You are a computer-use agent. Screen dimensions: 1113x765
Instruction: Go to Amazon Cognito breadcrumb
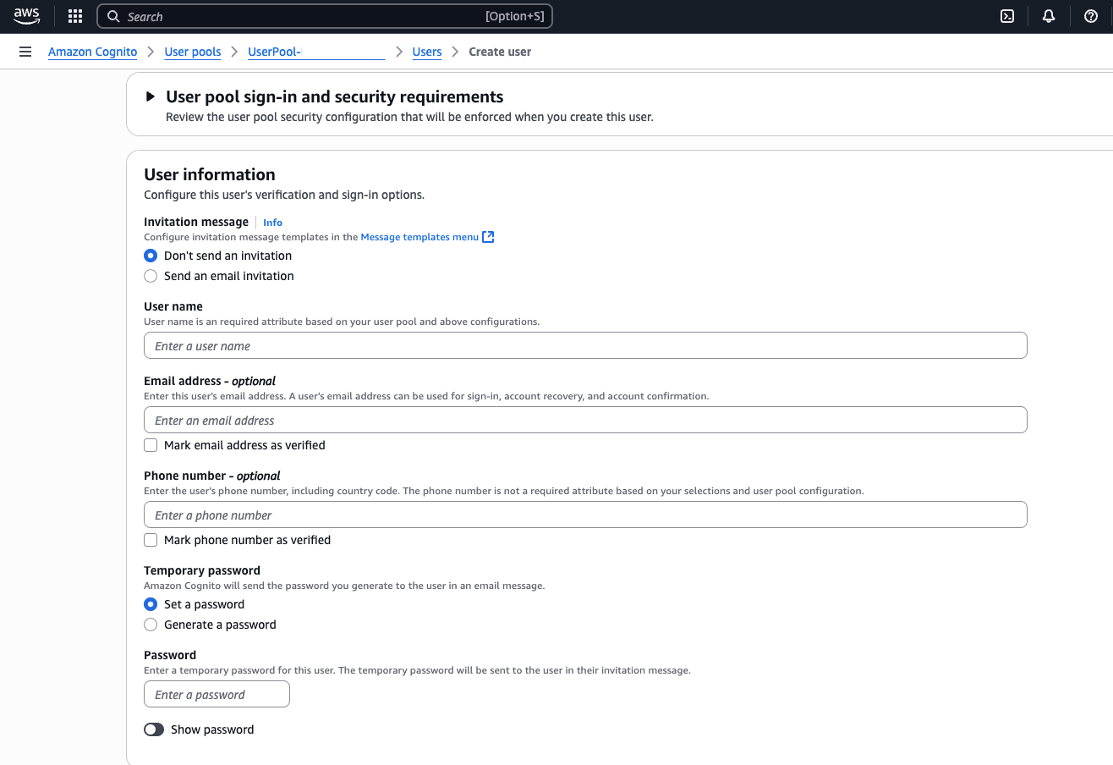click(92, 52)
